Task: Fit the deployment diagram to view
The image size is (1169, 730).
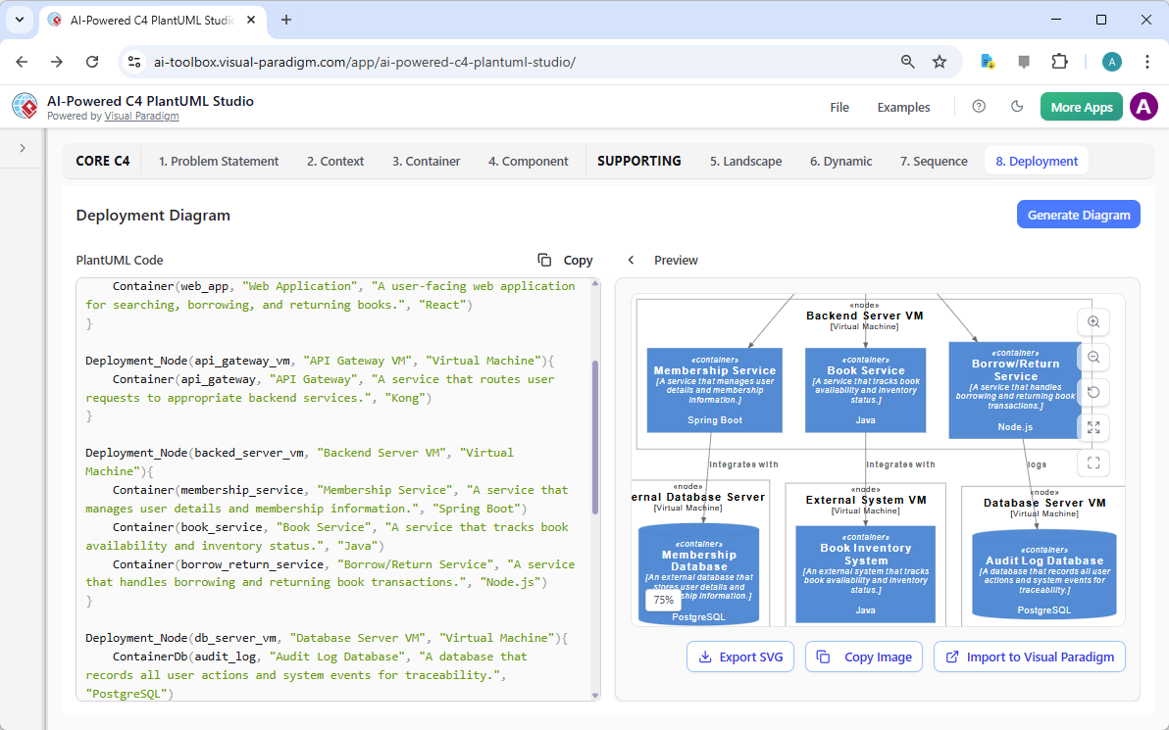Action: click(1093, 462)
